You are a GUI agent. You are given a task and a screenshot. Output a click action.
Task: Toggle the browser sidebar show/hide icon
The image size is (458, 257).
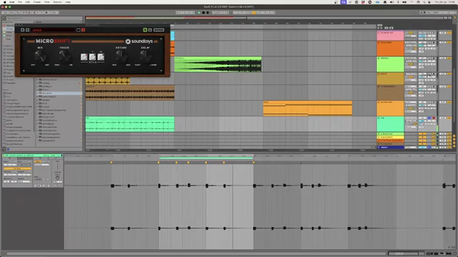tap(3, 18)
